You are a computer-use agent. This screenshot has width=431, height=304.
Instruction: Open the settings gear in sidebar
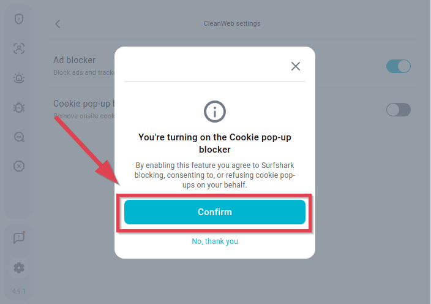(x=19, y=267)
